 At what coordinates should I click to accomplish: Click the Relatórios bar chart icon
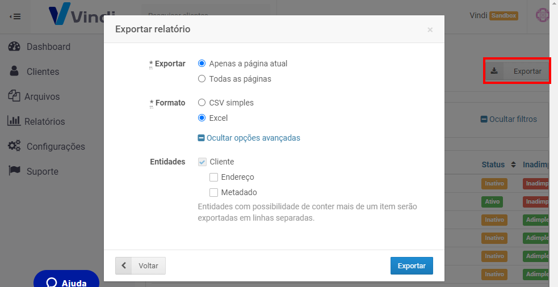coord(14,121)
